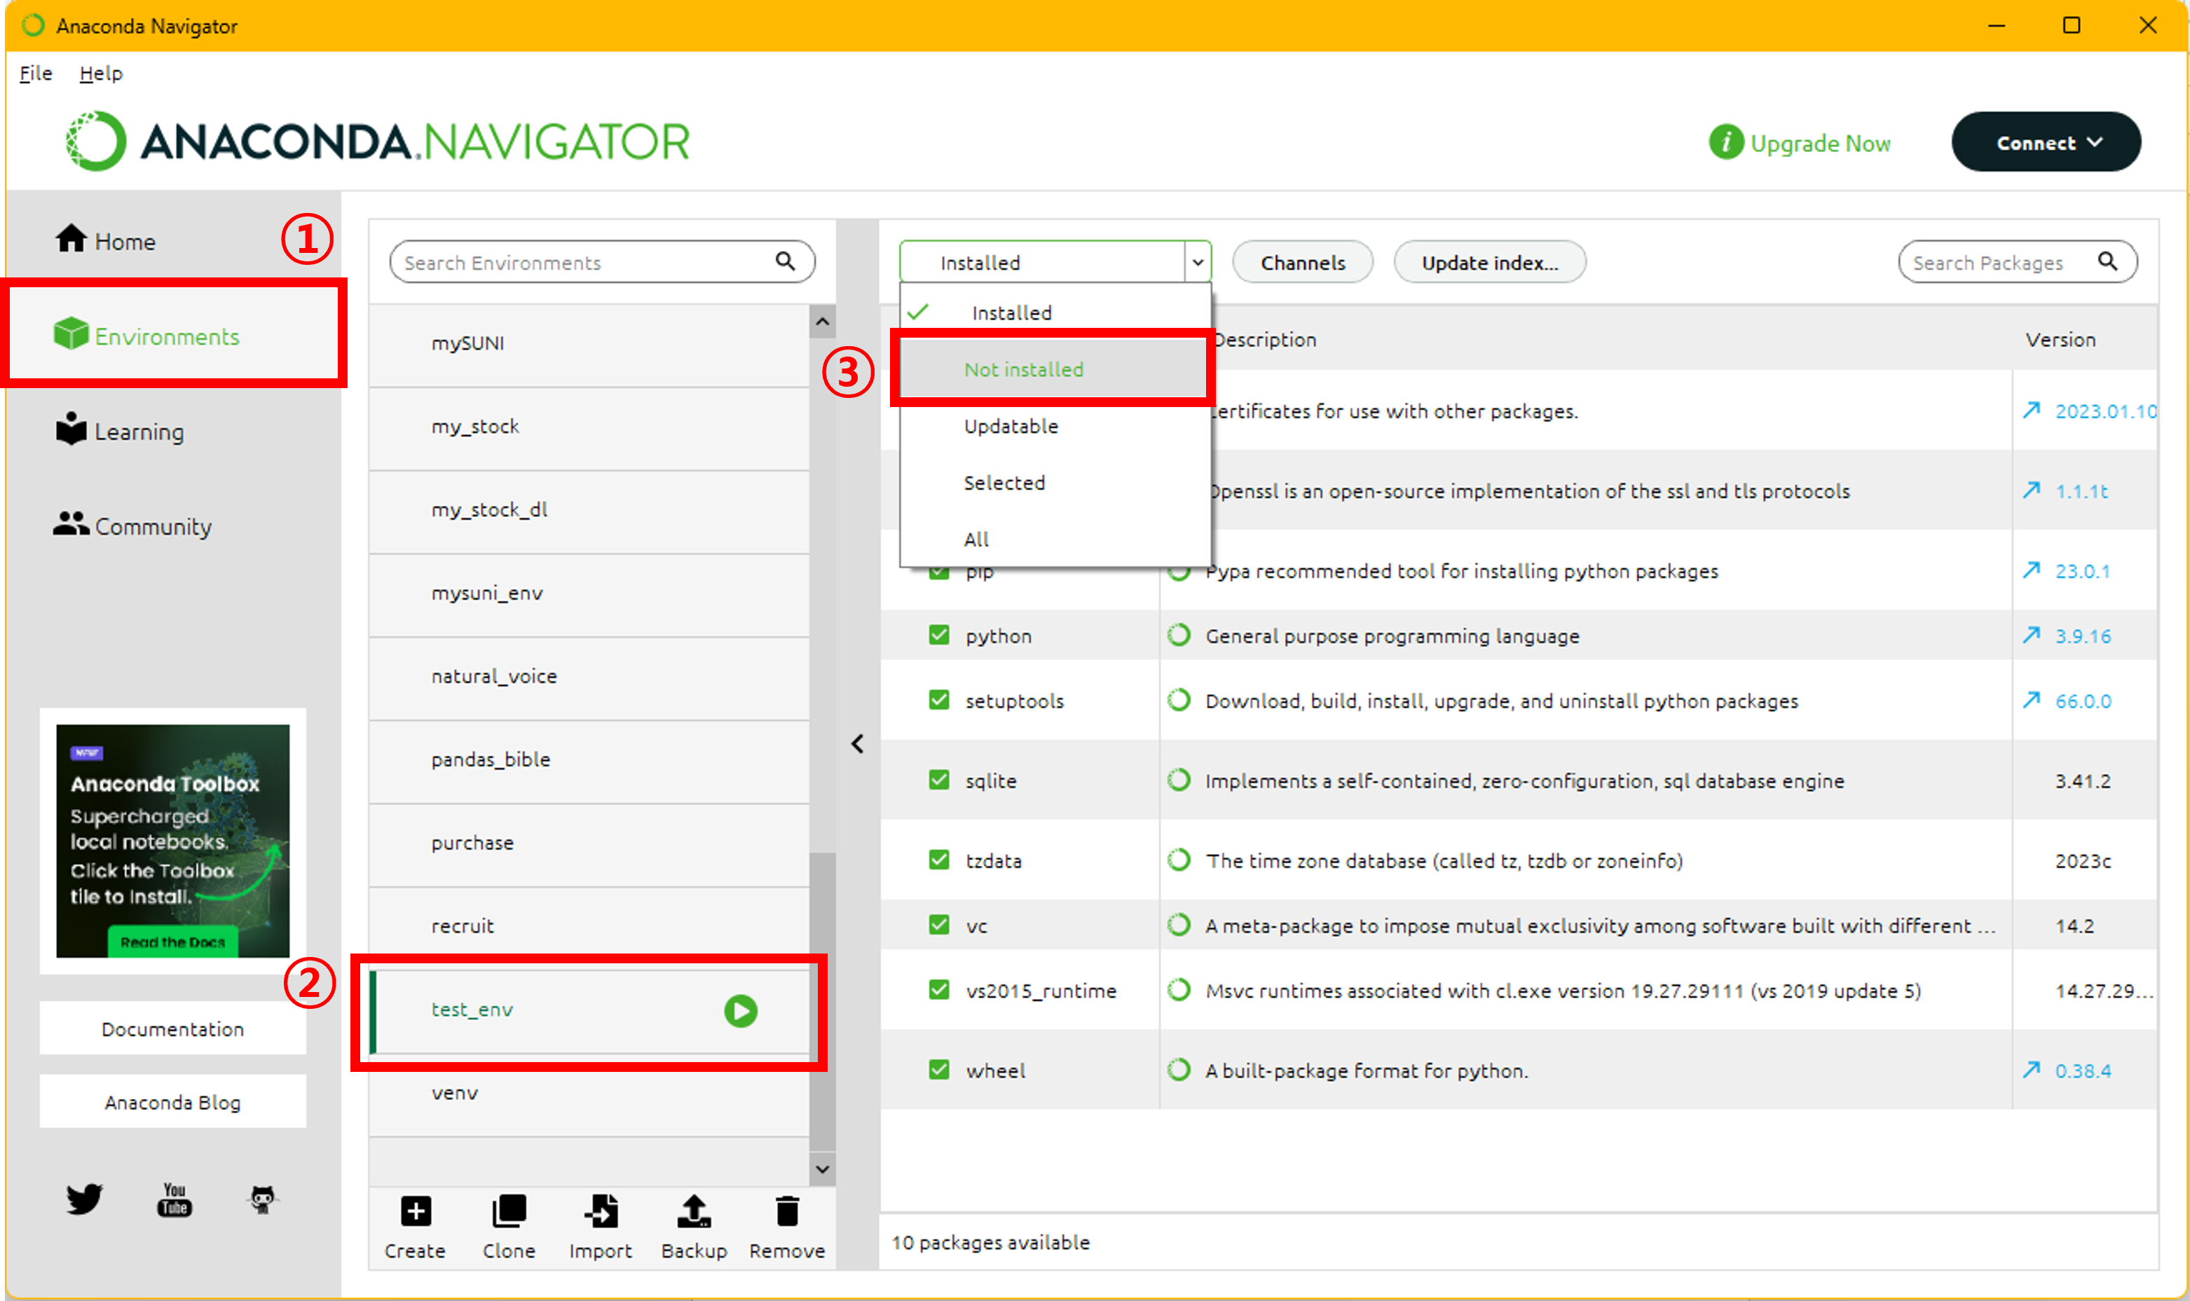This screenshot has height=1301, width=2190.
Task: Open the Home section
Action: click(x=105, y=240)
